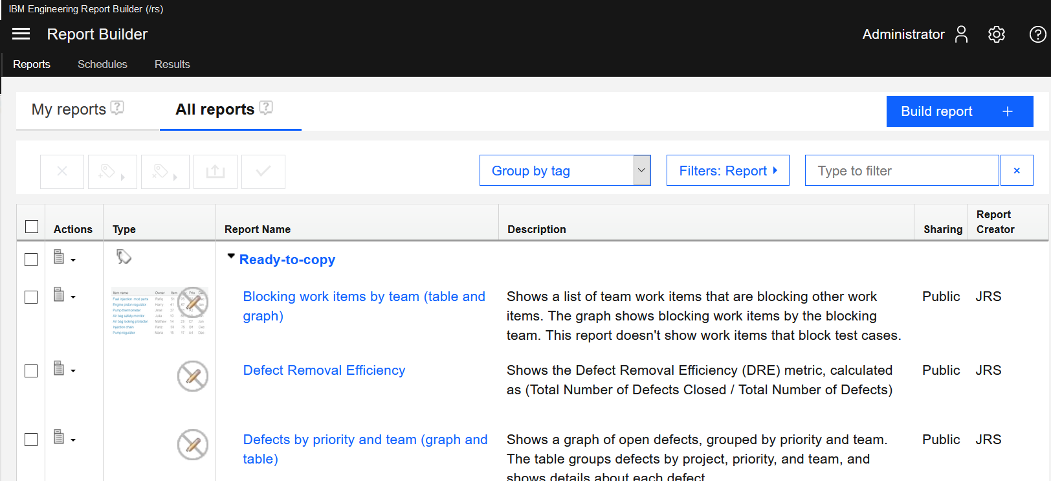Click JRS creator cell for Blocking work items
Screen dimensions: 1051x481
pos(988,296)
